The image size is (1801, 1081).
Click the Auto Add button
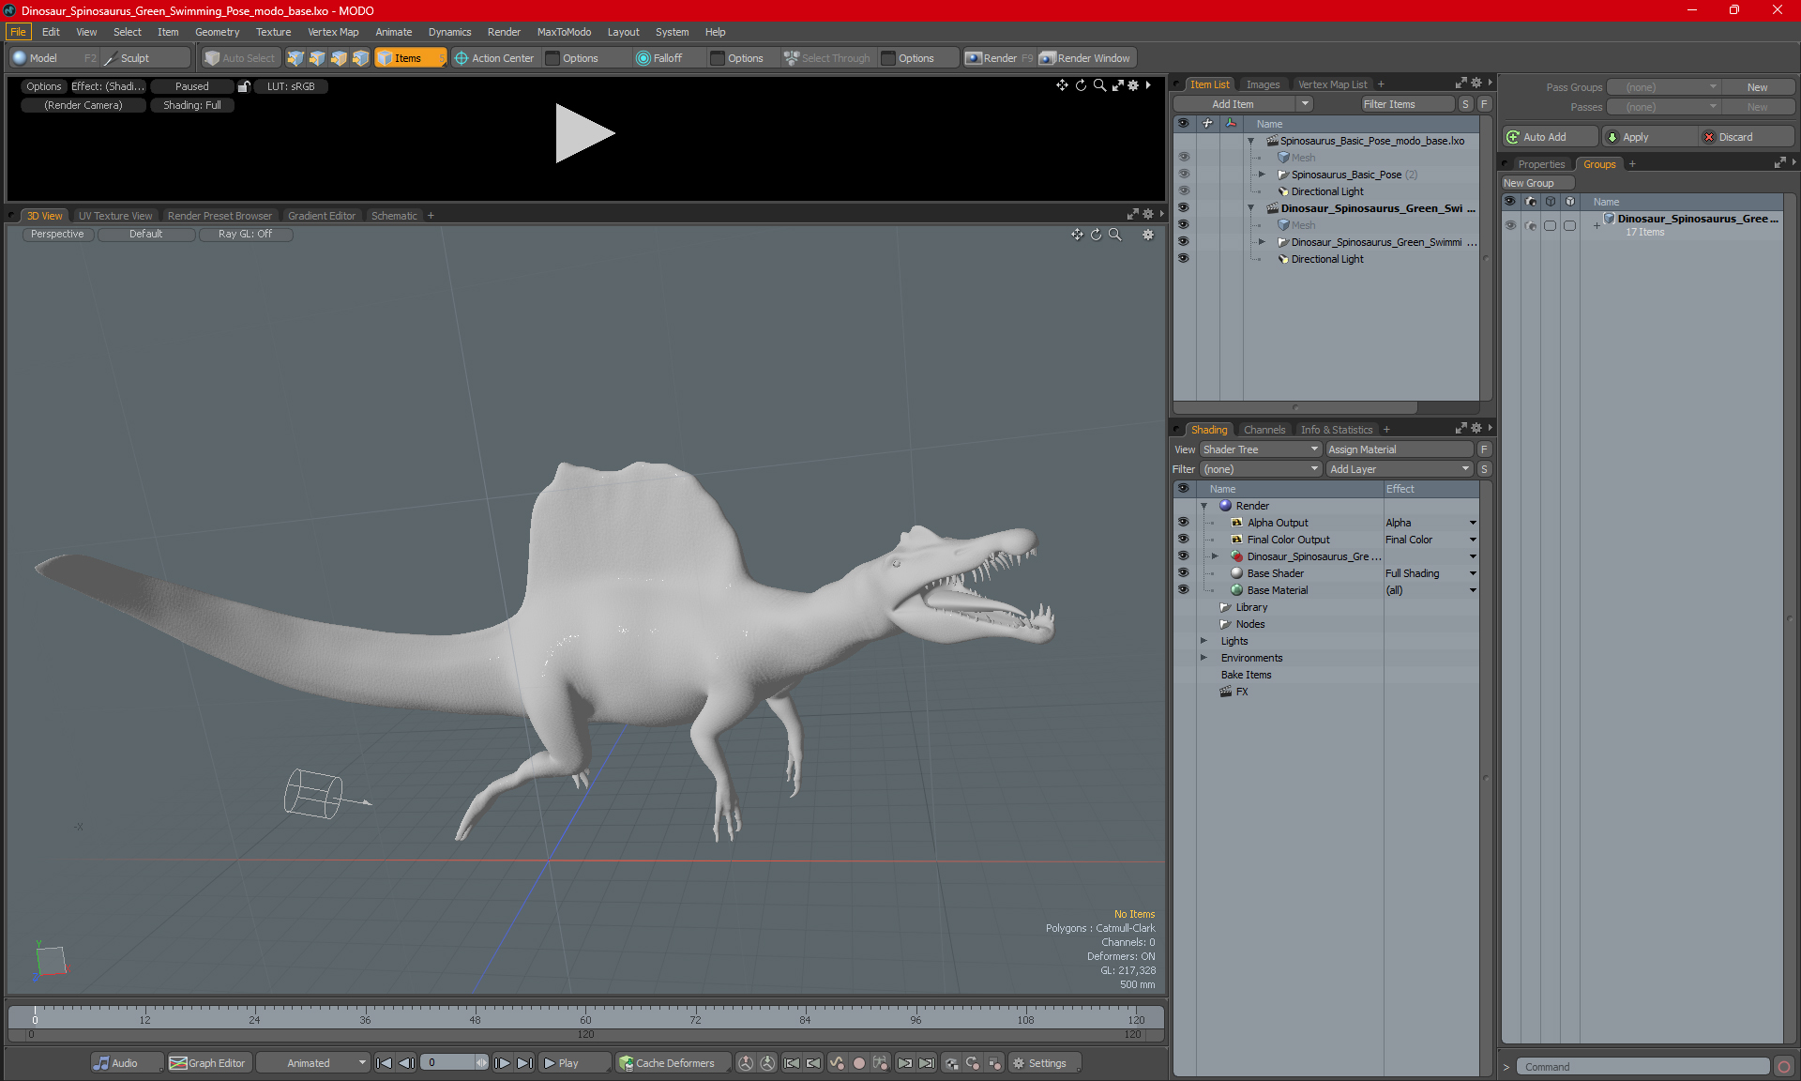pyautogui.click(x=1550, y=137)
